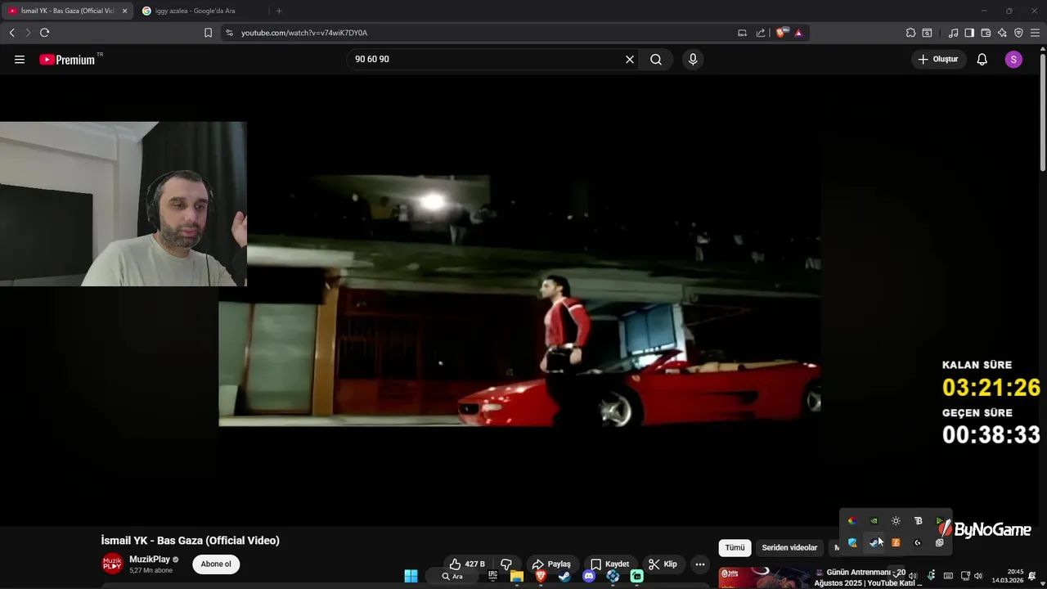Click the youtube.com address bar URL
The height and width of the screenshot is (589, 1047).
304,33
